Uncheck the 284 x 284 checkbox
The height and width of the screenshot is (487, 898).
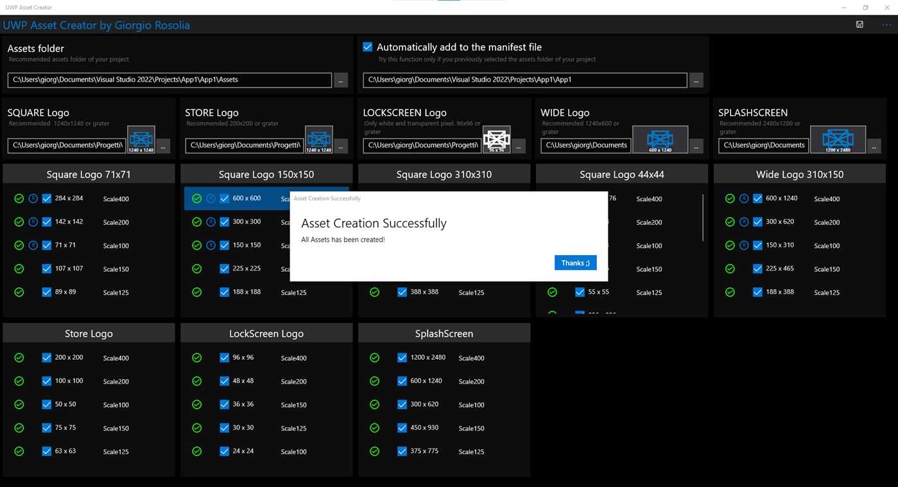(47, 199)
